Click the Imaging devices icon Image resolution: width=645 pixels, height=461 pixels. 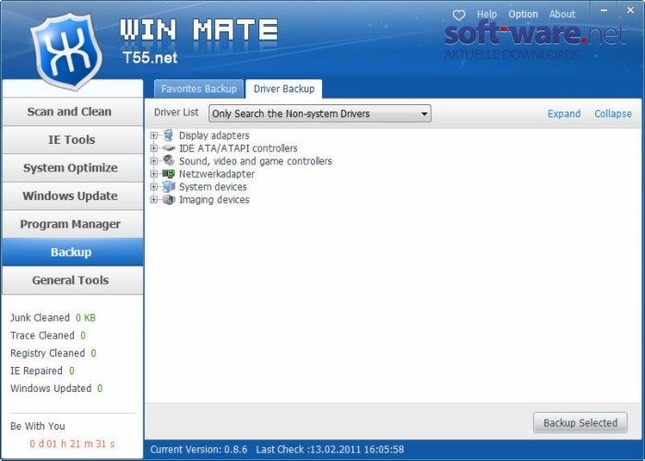(168, 200)
